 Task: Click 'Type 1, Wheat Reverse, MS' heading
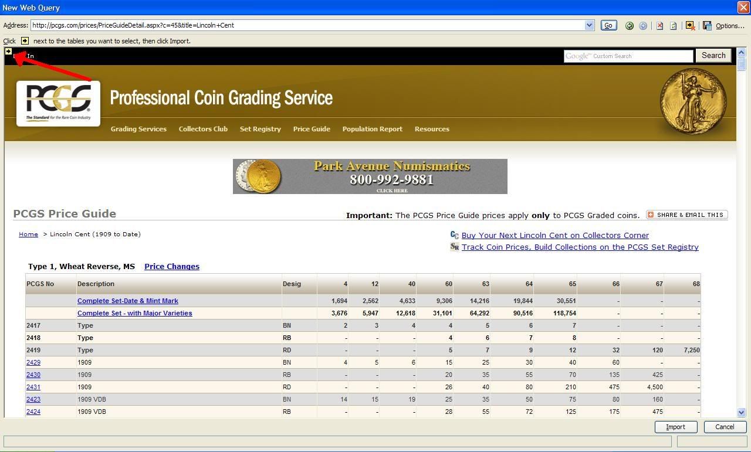point(82,266)
